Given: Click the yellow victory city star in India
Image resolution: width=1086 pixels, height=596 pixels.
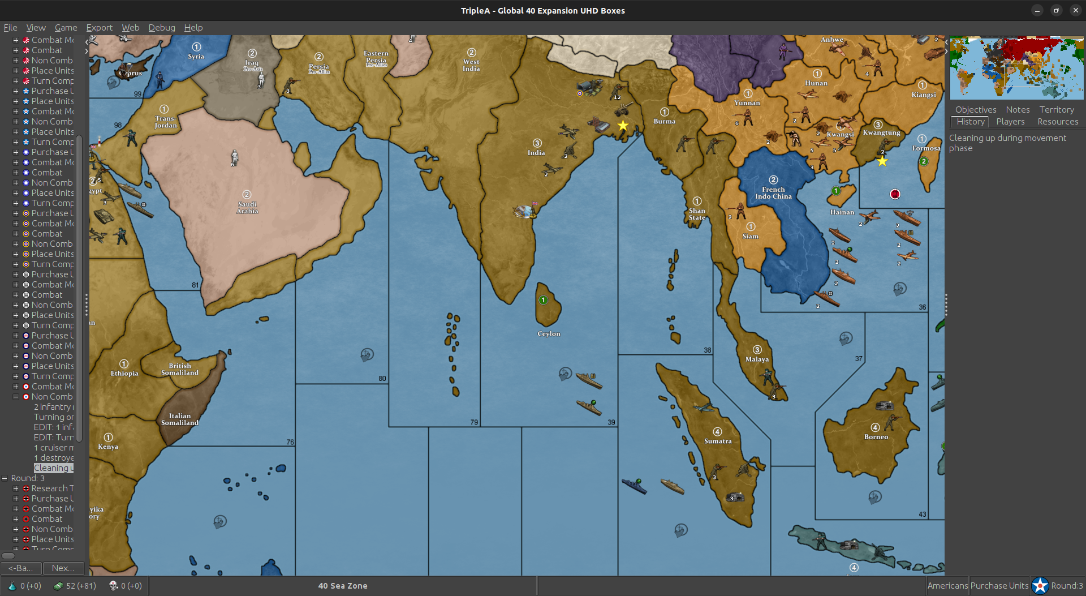Looking at the screenshot, I should coord(623,125).
